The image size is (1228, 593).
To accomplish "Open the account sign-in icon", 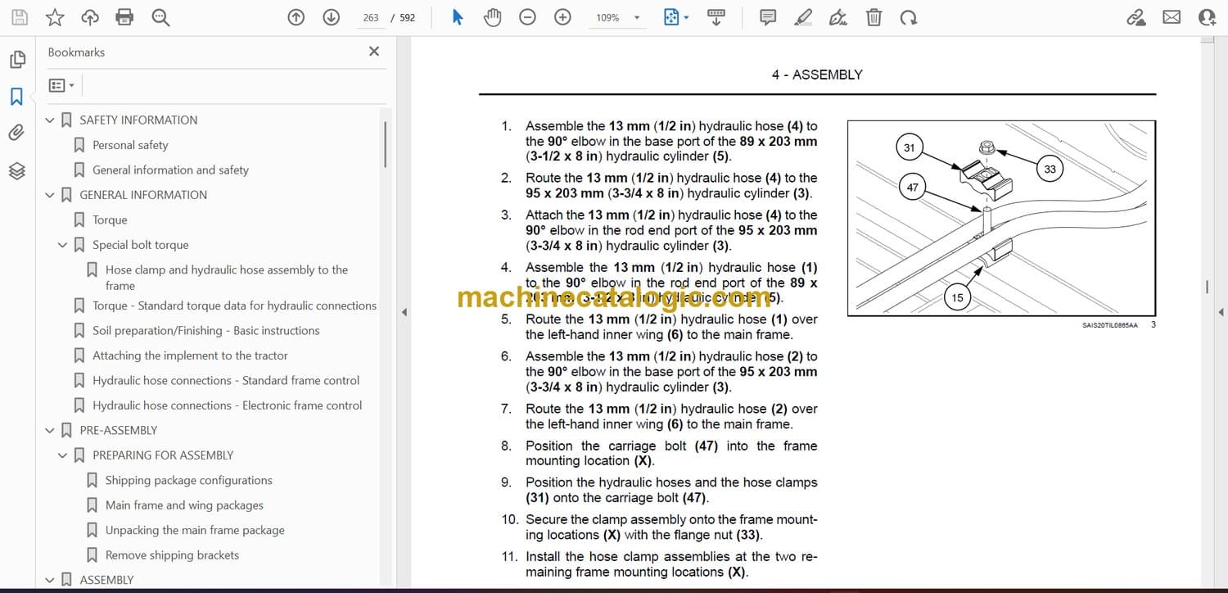I will pos(1207,17).
